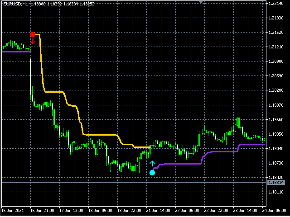This screenshot has height=217, width=290.
Task: Click the 1.19970 price scale label
Action: click(x=276, y=105)
